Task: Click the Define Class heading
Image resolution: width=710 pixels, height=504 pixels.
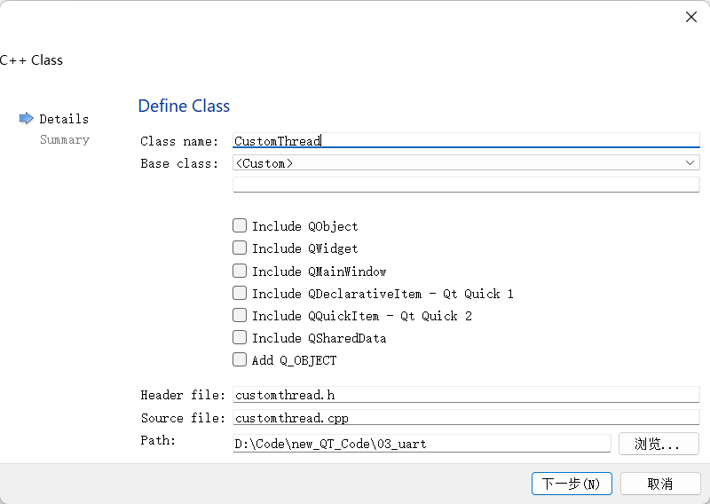Action: click(x=184, y=106)
